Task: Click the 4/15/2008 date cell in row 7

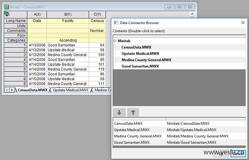Action: (37, 74)
